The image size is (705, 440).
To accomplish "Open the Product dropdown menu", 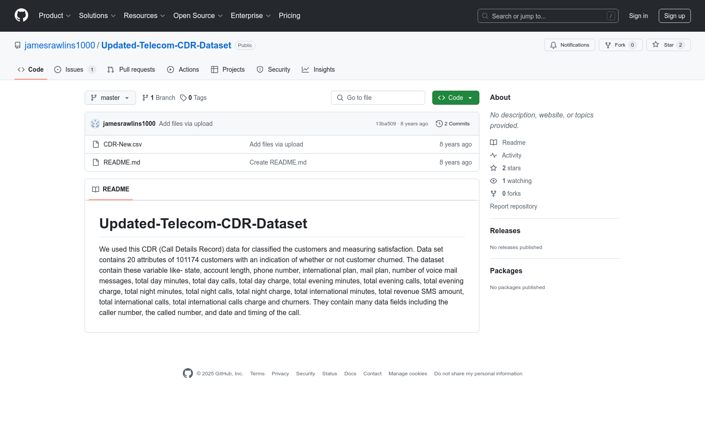I will click(x=55, y=16).
